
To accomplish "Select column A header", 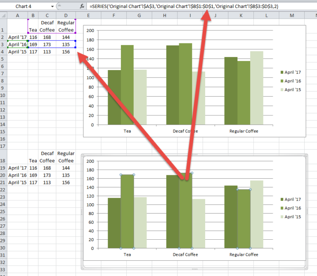I will [18, 15].
